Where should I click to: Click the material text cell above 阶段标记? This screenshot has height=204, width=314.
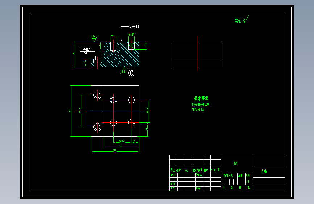click(x=235, y=163)
